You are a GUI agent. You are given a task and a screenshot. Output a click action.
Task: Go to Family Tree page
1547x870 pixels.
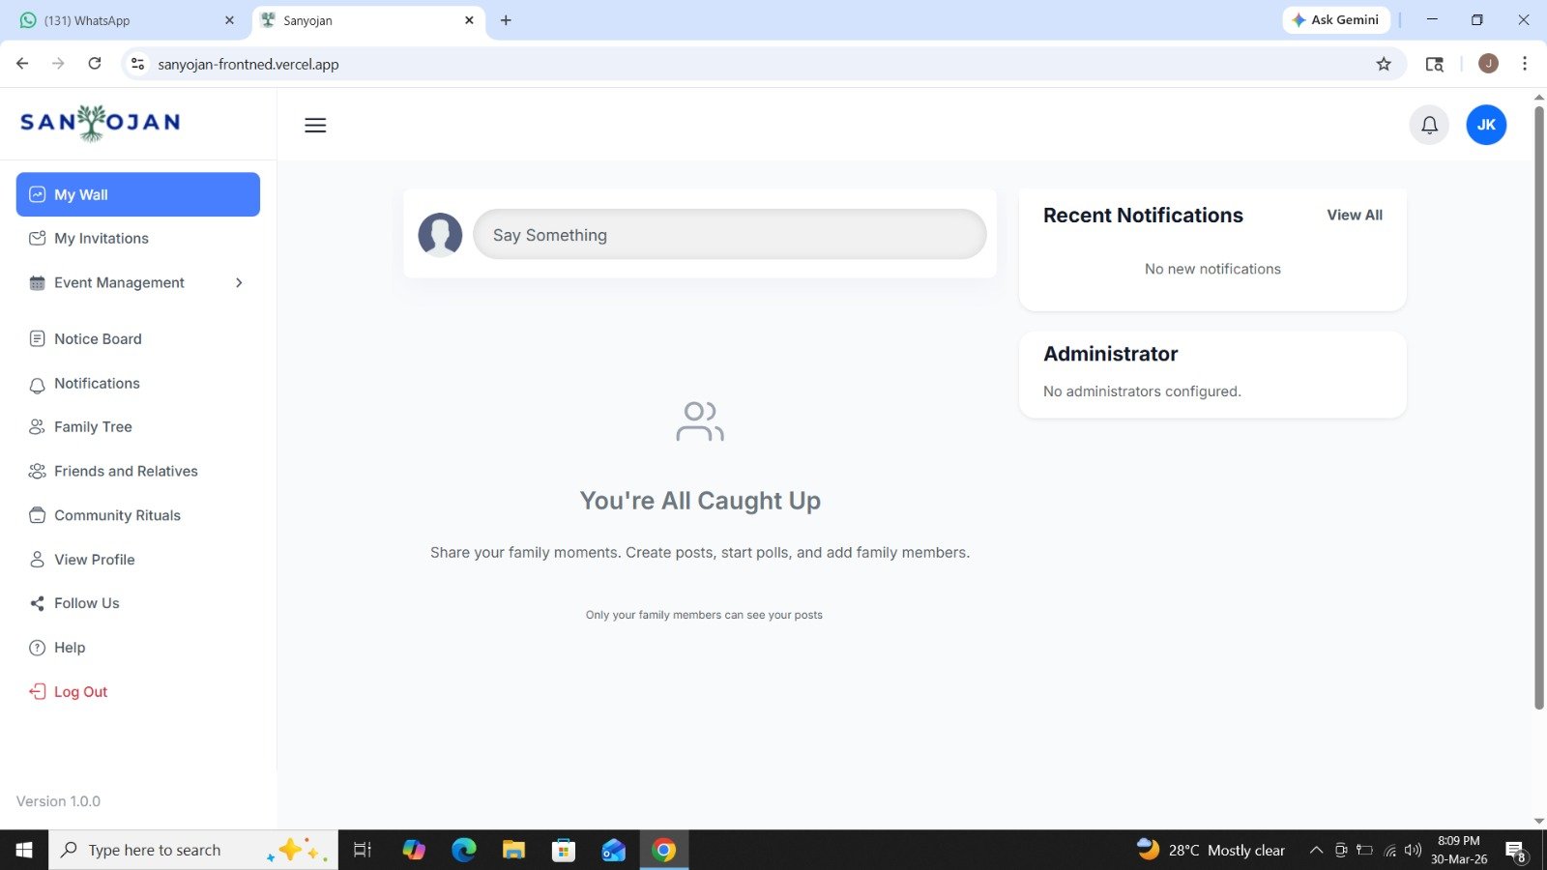(x=93, y=427)
